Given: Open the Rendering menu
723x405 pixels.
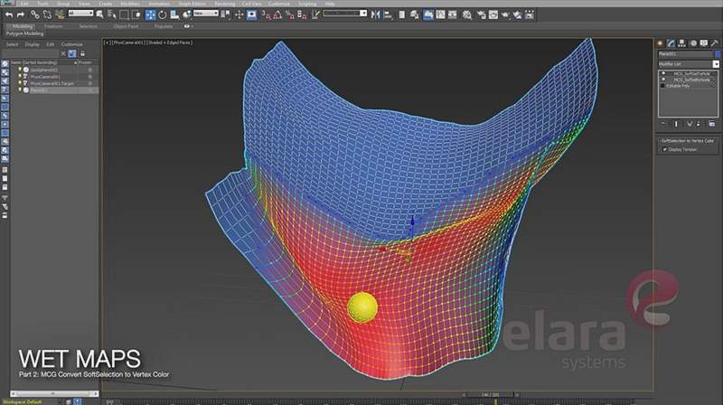Looking at the screenshot, I should point(224,4).
